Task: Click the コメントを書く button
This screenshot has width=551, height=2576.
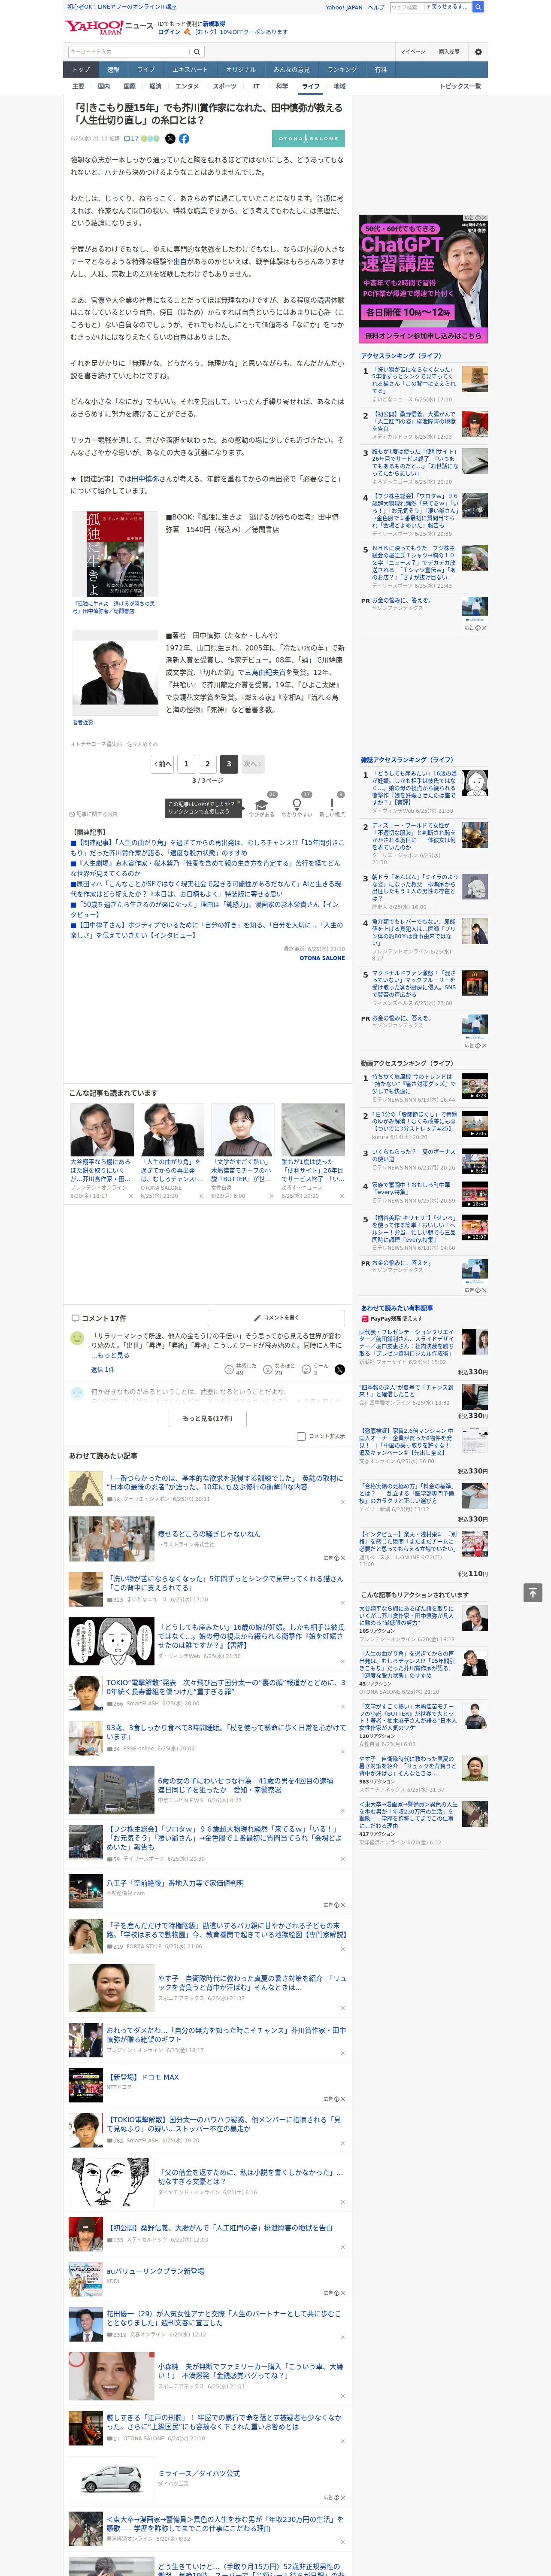Action: tap(276, 1318)
